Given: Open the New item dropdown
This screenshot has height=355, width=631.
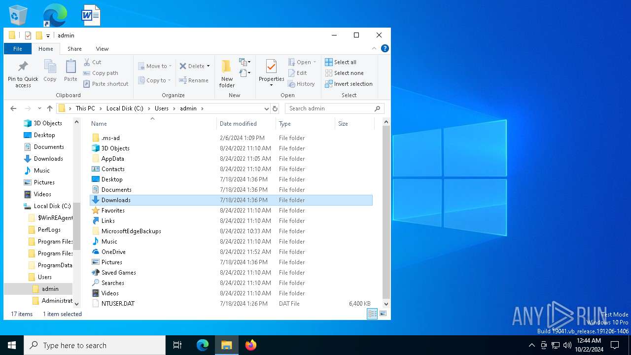Looking at the screenshot, I should pyautogui.click(x=245, y=62).
